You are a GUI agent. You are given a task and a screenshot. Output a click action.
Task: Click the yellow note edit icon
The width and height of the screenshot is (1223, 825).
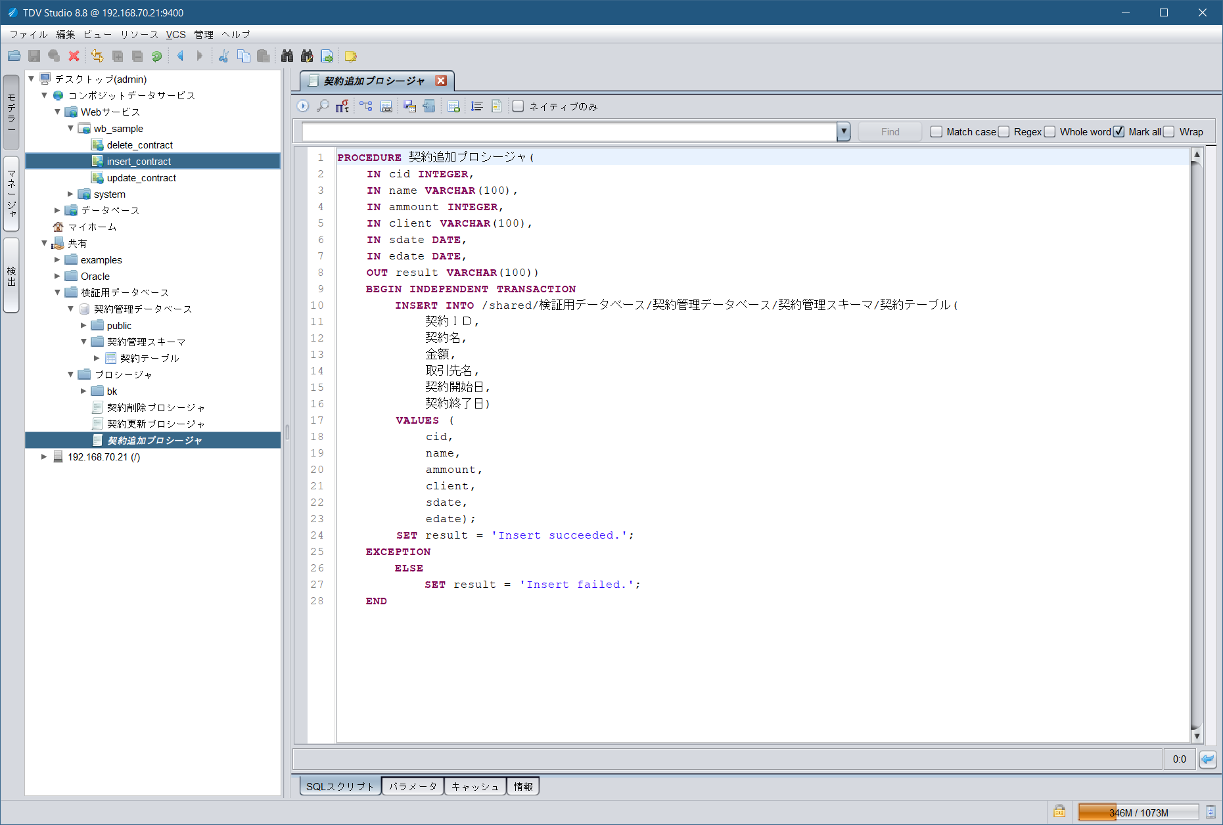coord(351,56)
